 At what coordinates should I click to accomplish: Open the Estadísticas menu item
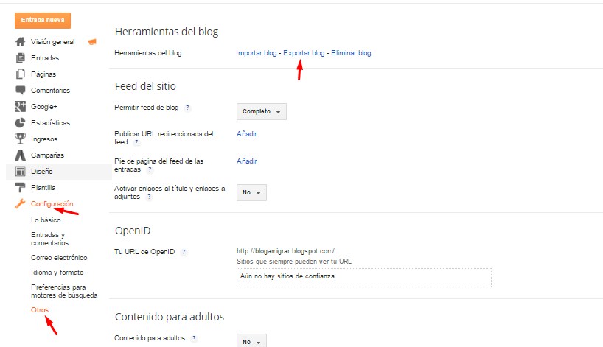coord(50,122)
